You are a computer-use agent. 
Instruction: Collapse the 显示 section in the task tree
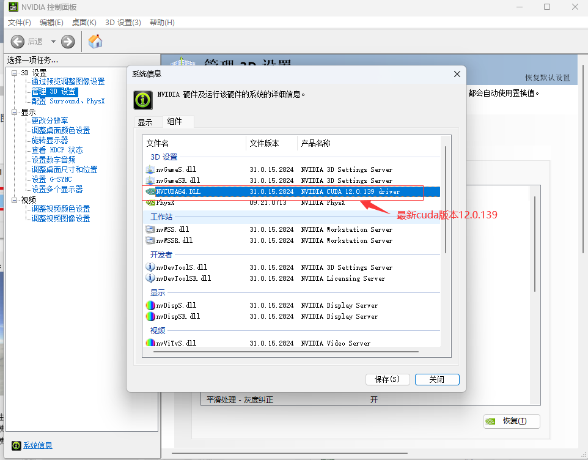tap(13, 112)
